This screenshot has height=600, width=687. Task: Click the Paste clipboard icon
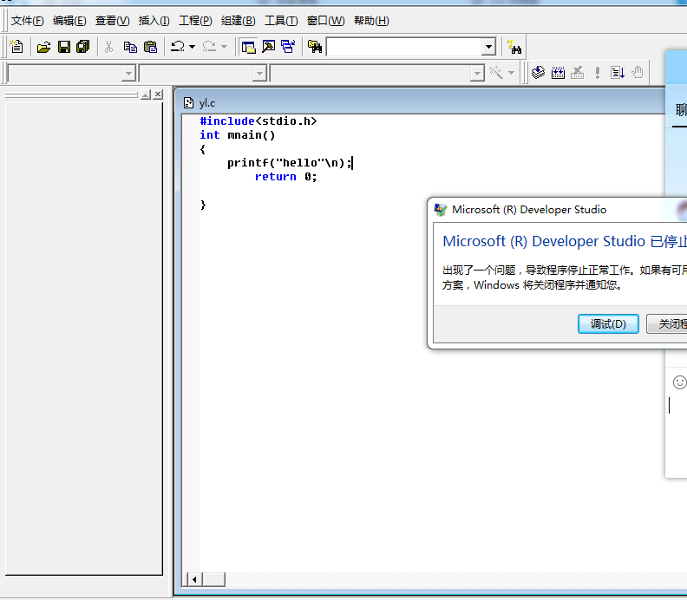[x=150, y=47]
